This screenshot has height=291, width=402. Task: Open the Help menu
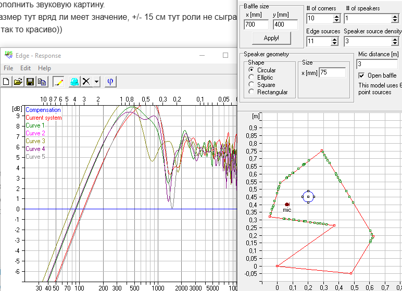tap(44, 68)
